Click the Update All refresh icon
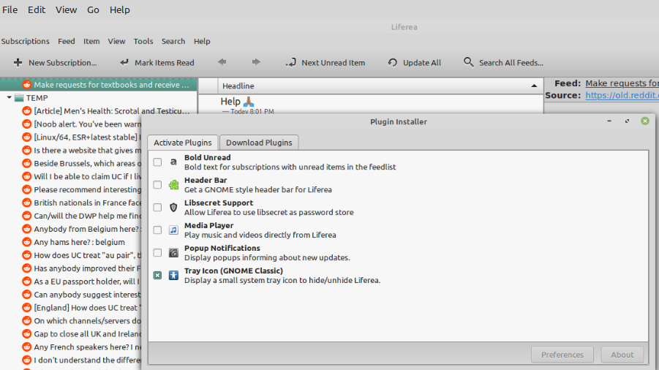 coord(393,63)
